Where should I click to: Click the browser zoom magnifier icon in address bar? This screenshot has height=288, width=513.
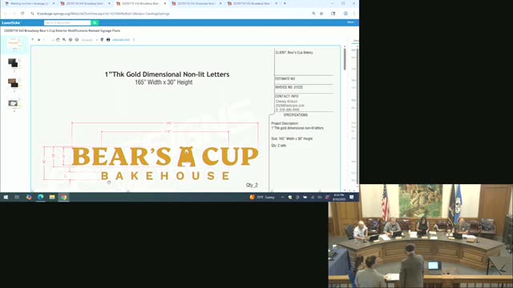tap(313, 14)
